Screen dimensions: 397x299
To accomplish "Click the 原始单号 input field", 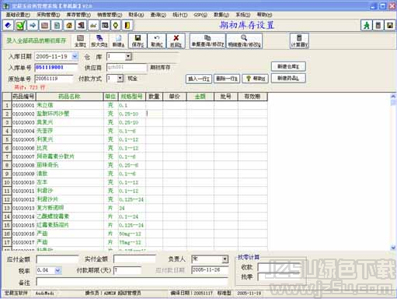I will (x=54, y=79).
